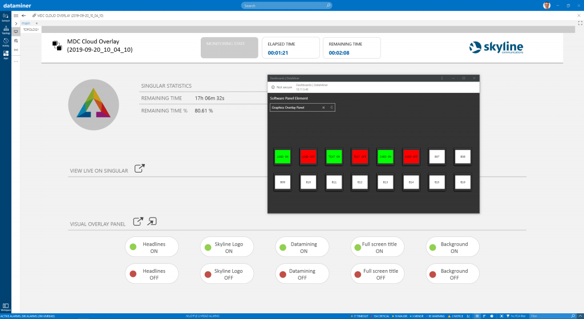This screenshot has width=584, height=319.
Task: Click Not secure site info icon
Action: coord(273,87)
